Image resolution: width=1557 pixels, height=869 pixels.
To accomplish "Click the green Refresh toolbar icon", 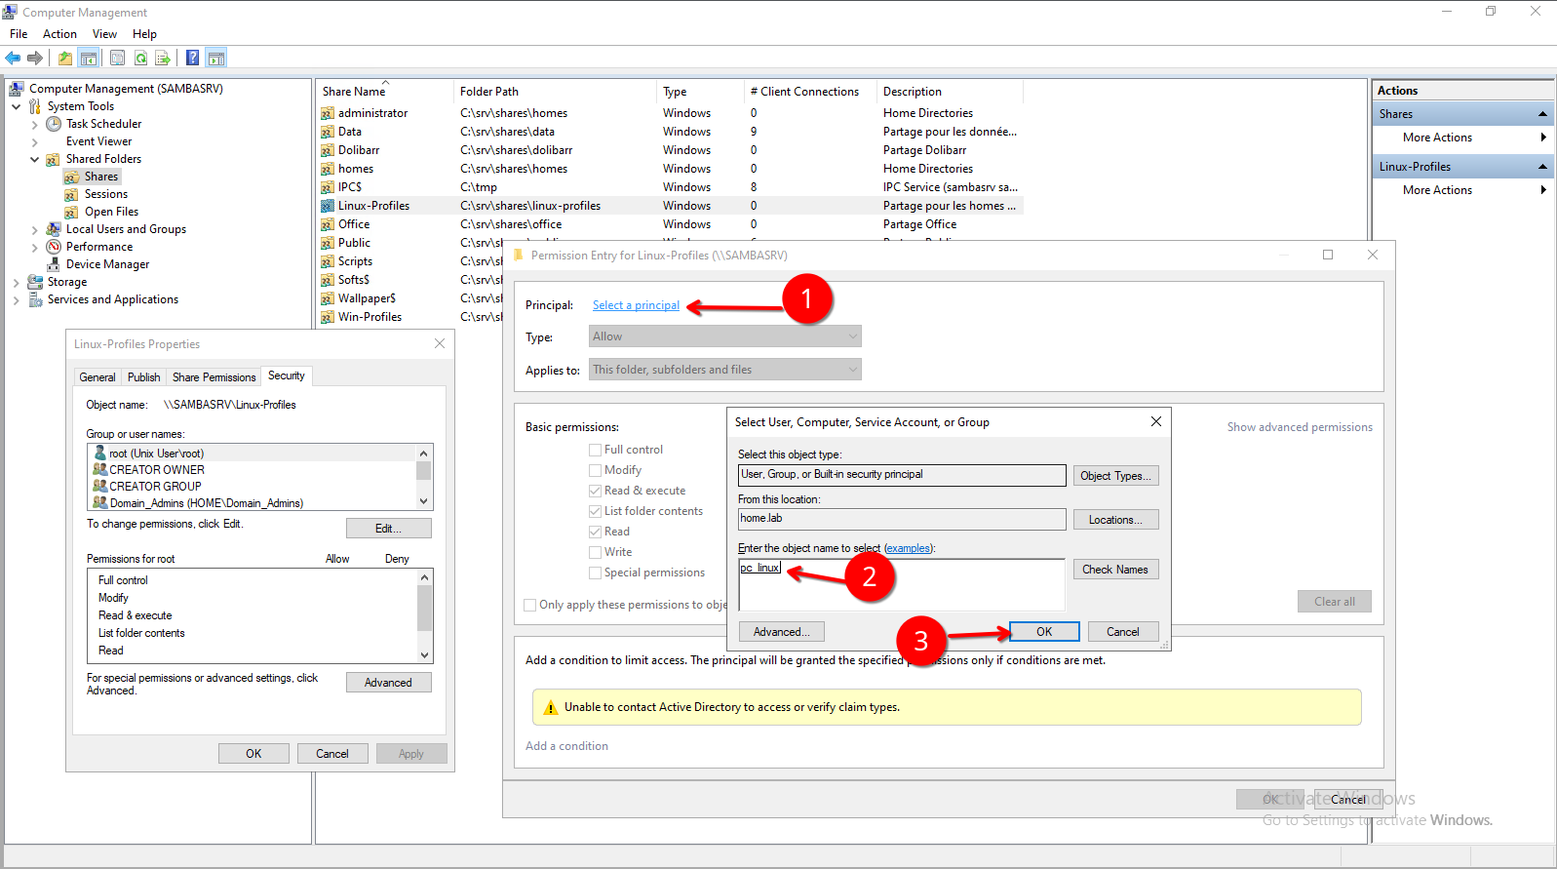I will click(x=140, y=59).
